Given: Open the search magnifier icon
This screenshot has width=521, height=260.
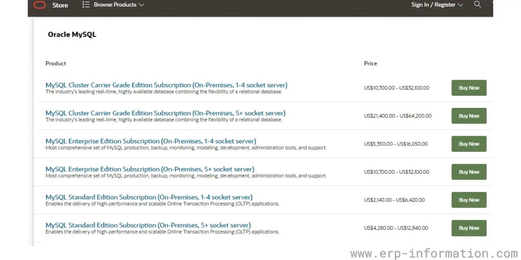Looking at the screenshot, I should pos(478,5).
